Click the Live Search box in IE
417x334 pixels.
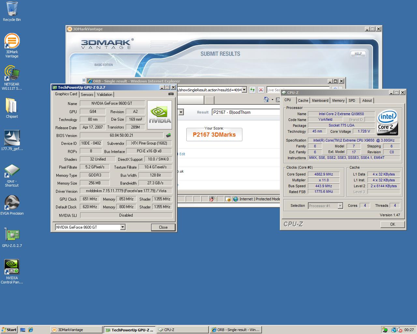(x=298, y=90)
